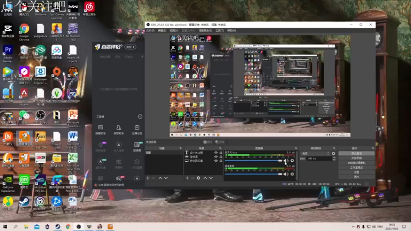The height and width of the screenshot is (231, 411).
Task: Pop out the Scenes dock panel
Action: coord(180,148)
